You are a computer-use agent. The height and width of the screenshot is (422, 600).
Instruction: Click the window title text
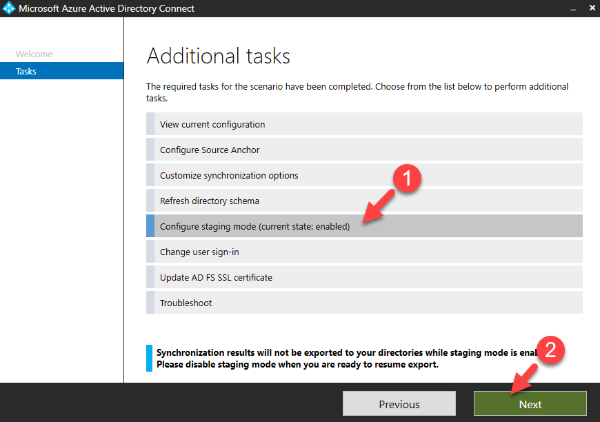pos(106,8)
